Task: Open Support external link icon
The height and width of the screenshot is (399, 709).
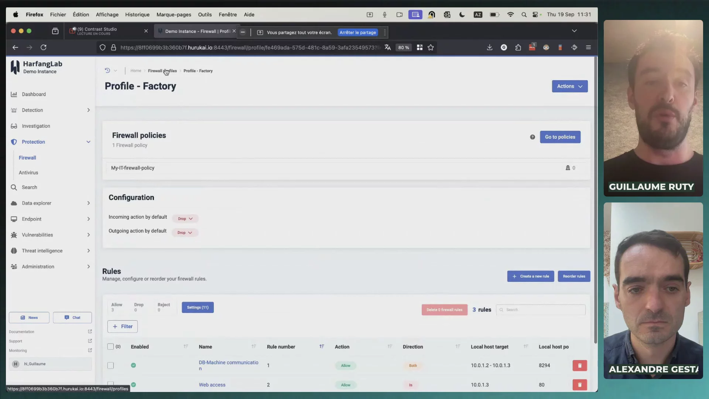Action: tap(90, 341)
